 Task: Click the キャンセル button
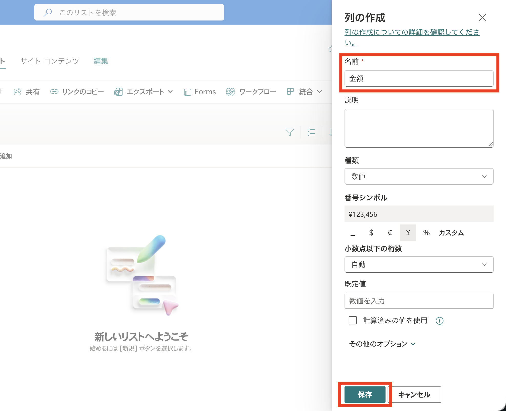[x=414, y=395]
